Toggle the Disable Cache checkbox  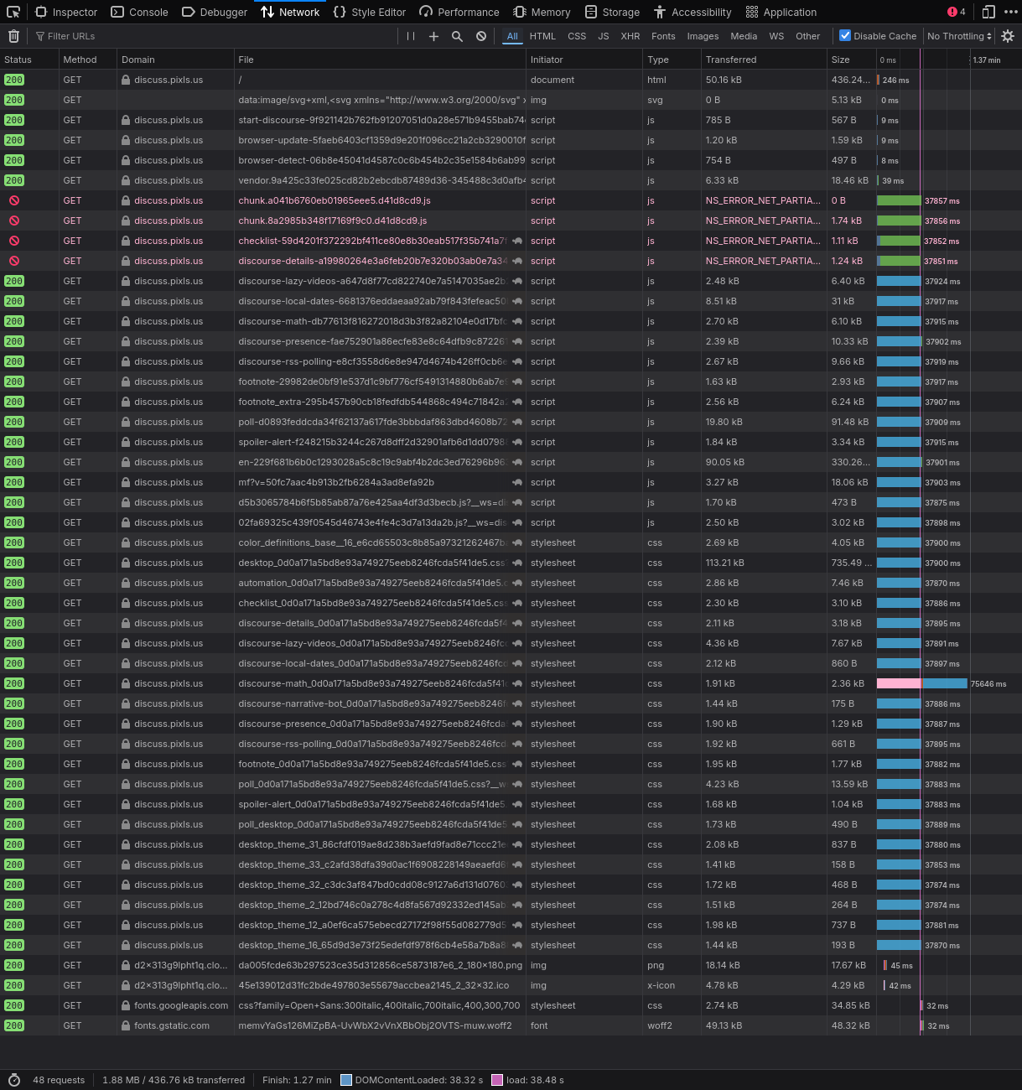point(845,36)
